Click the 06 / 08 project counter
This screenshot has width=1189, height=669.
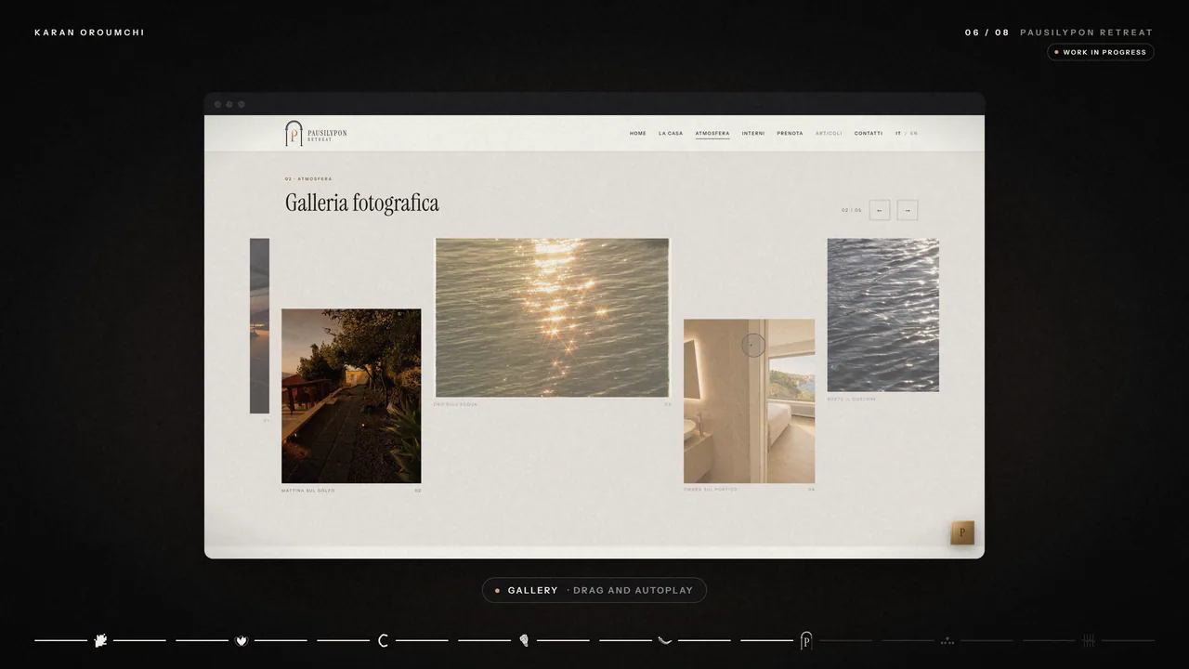(986, 33)
